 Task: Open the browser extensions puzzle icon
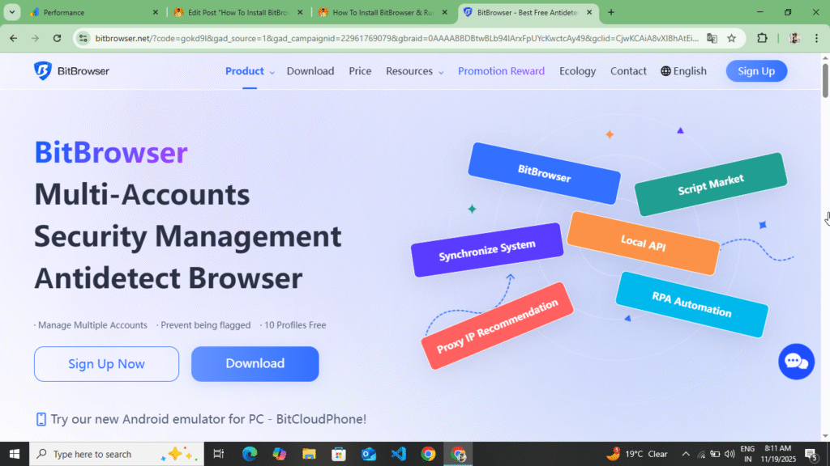[760, 38]
